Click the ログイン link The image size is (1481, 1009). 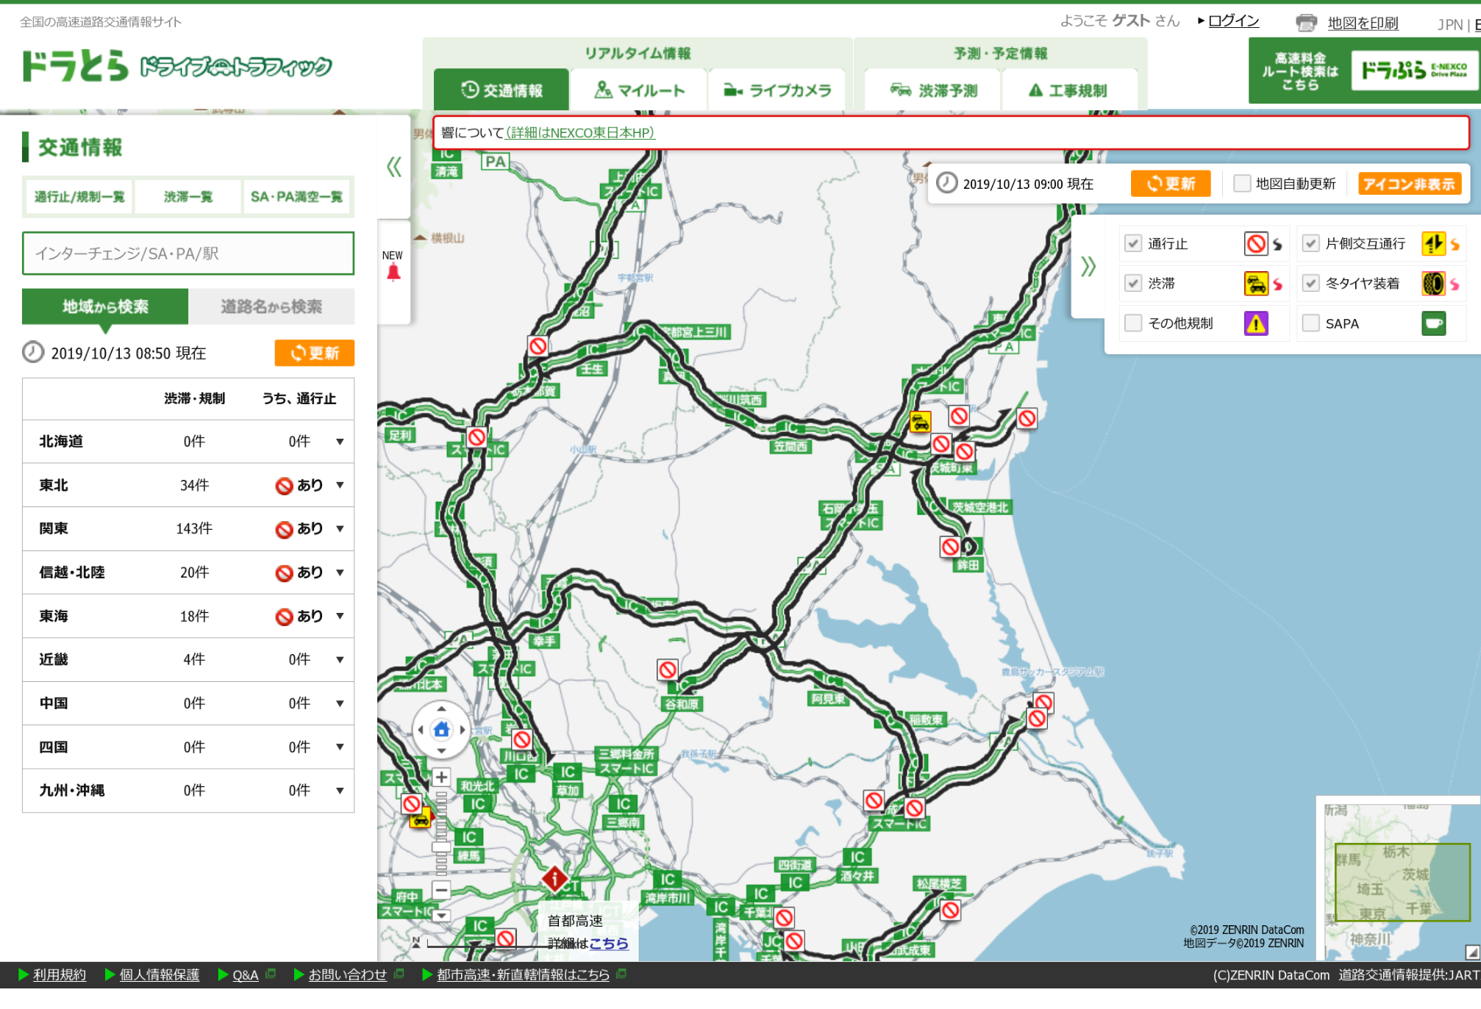1233,21
